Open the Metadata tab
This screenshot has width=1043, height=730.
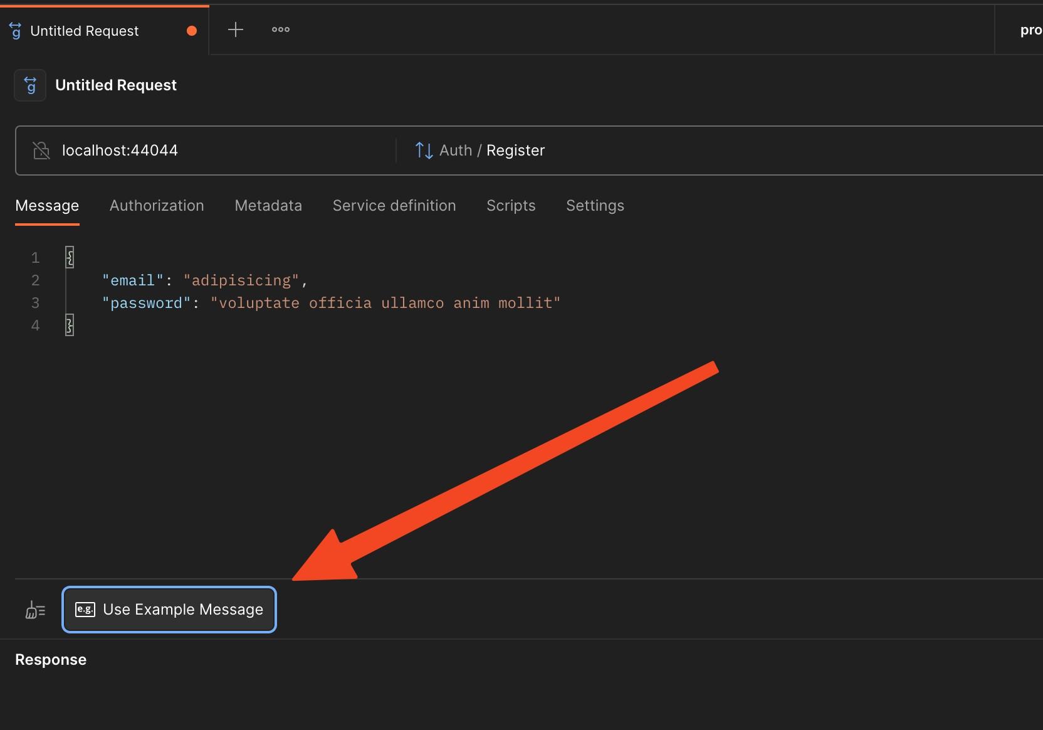(268, 206)
